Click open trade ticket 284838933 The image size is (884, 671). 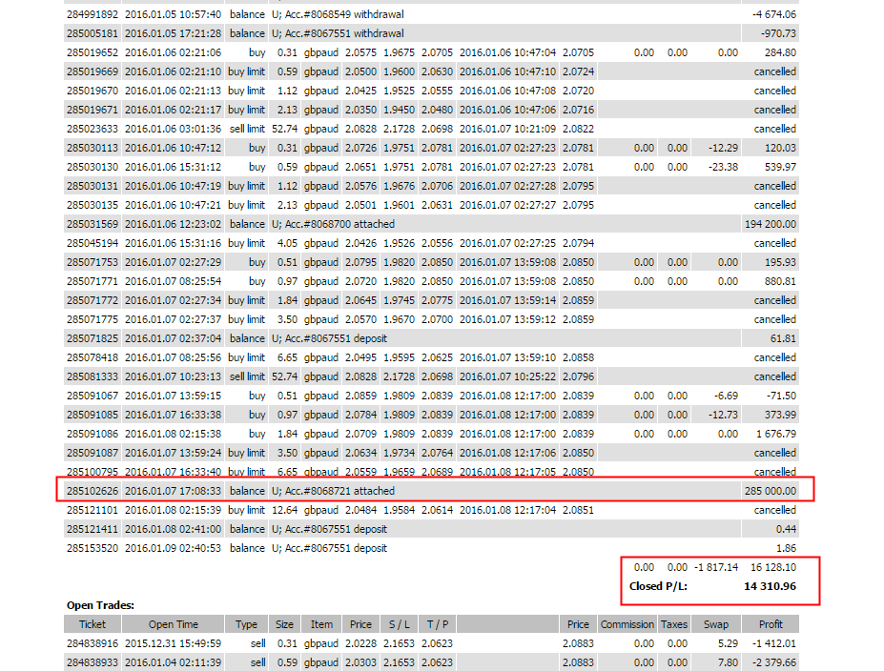[93, 662]
